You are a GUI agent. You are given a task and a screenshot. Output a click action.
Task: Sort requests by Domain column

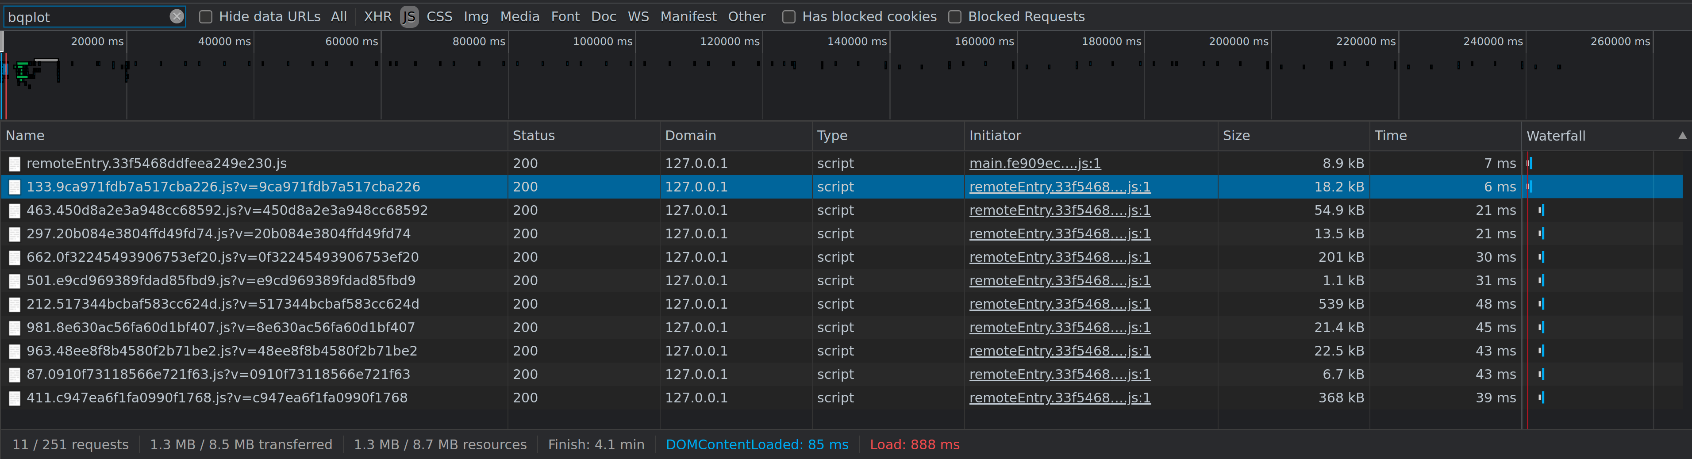click(736, 135)
